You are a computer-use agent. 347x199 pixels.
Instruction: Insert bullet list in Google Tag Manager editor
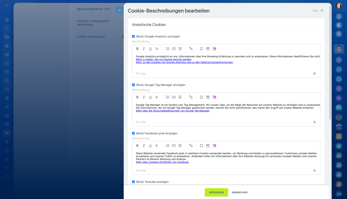click(x=174, y=97)
